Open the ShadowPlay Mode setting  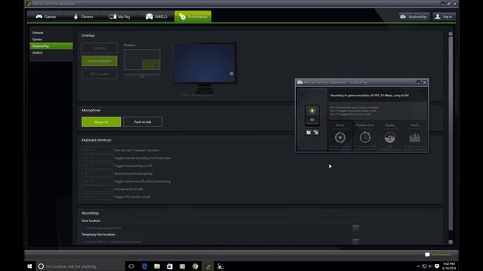(340, 136)
